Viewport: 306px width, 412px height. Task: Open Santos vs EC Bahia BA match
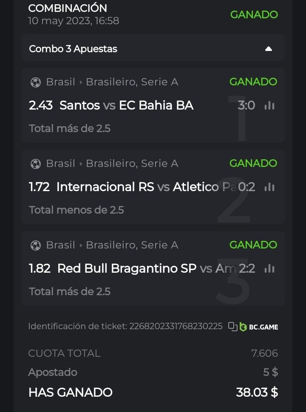(x=126, y=105)
